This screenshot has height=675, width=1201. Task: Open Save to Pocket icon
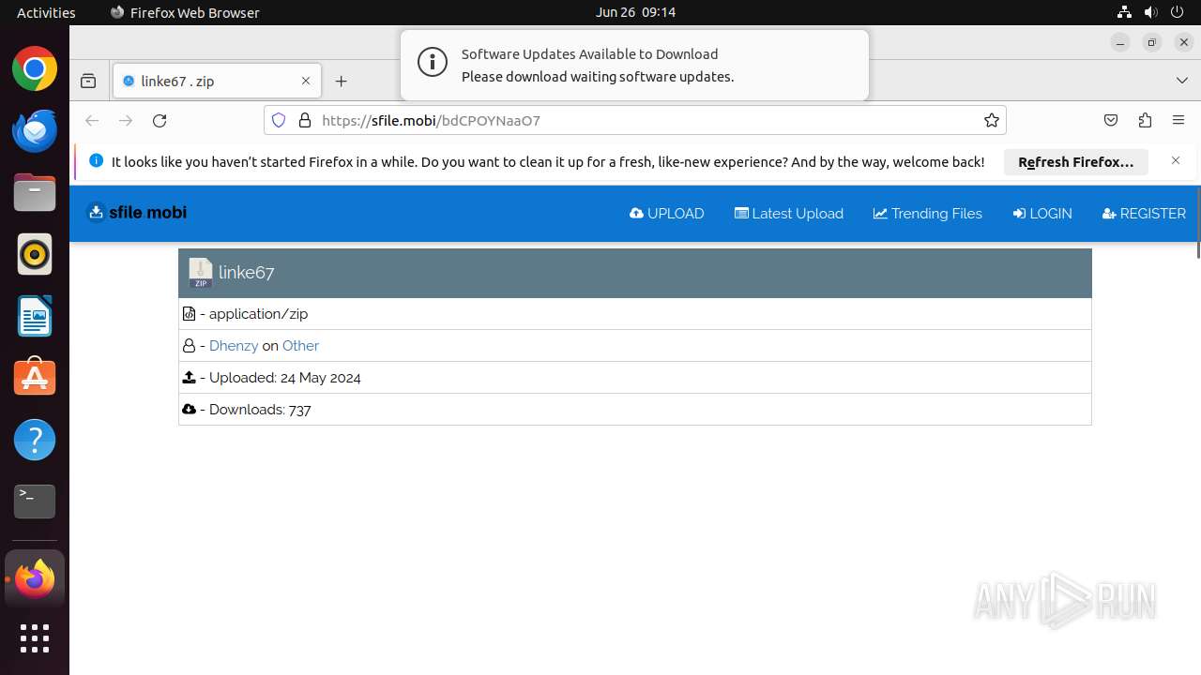(1111, 120)
